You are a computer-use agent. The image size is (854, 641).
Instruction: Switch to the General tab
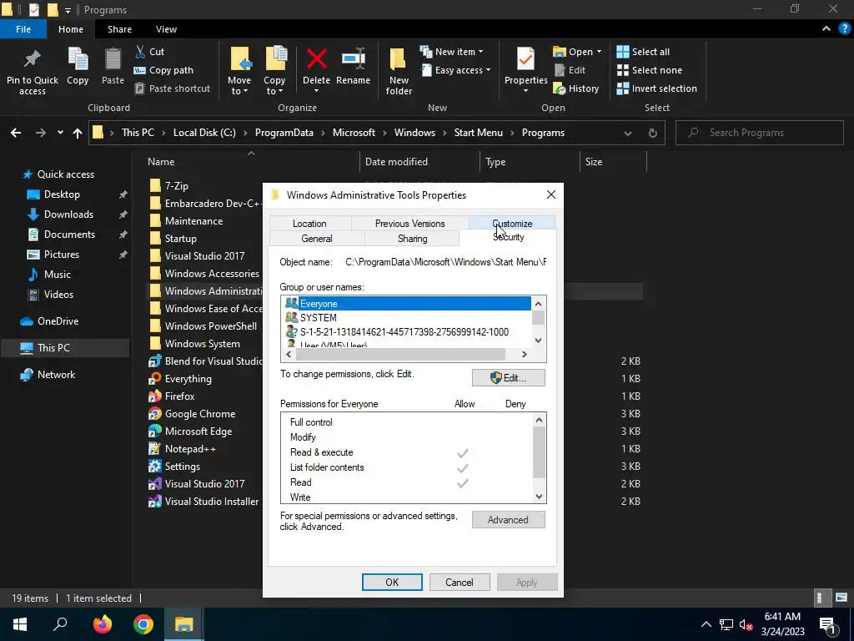(x=316, y=239)
